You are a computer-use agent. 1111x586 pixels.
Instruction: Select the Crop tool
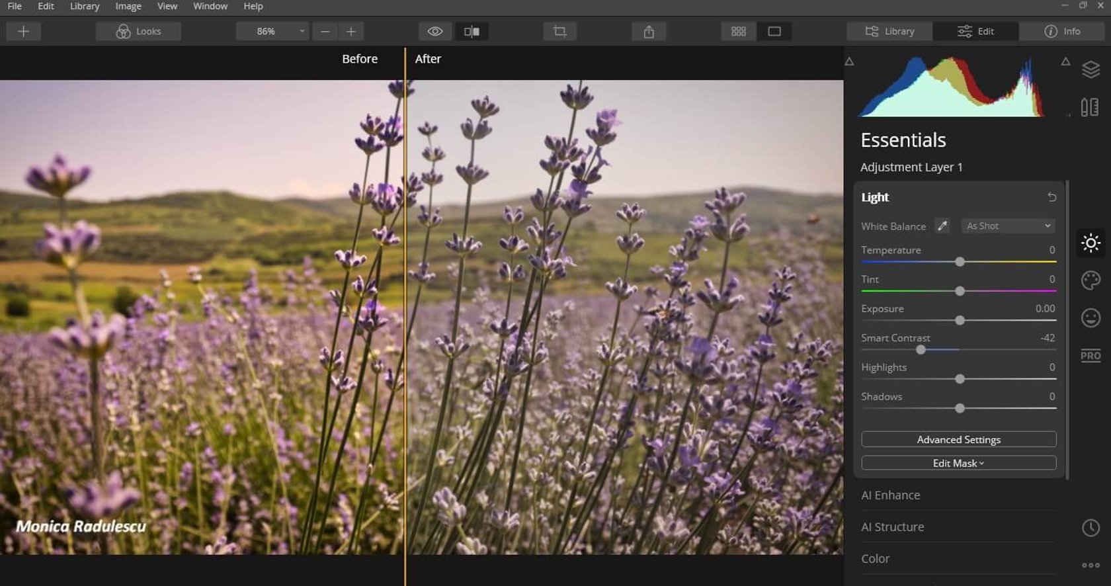[559, 31]
